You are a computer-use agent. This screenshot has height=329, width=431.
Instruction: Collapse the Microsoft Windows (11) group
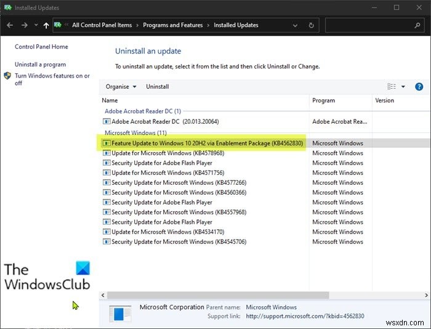[x=135, y=133]
